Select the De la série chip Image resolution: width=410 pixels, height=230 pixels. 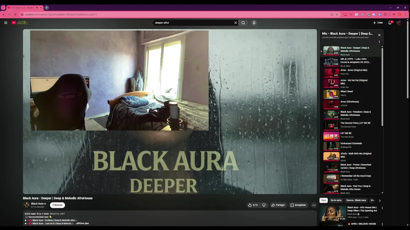click(x=336, y=200)
